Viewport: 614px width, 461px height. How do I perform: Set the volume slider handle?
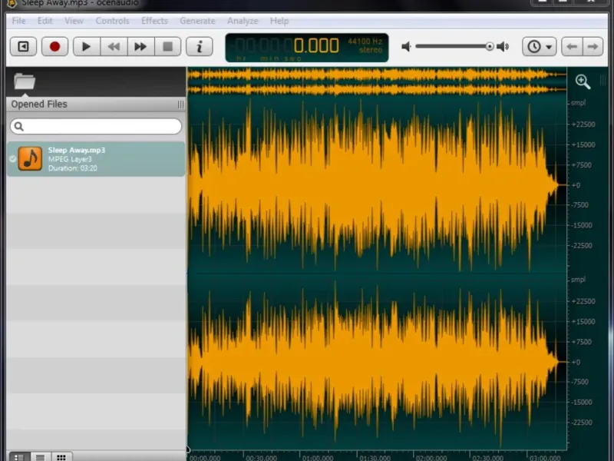point(490,47)
